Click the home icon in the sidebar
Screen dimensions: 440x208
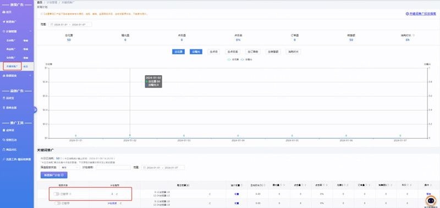click(4, 12)
